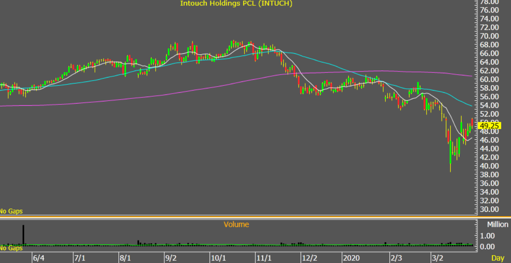This screenshot has width=511, height=263.
Task: Click the 7/1 date label
Action: (x=80, y=258)
